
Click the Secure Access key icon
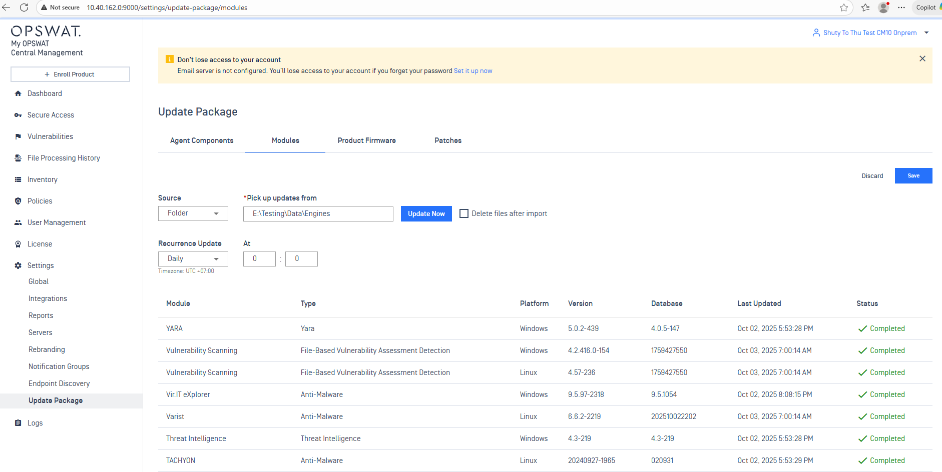point(18,115)
